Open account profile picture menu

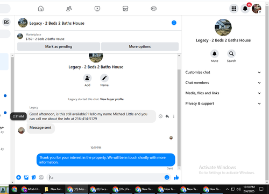click(x=257, y=9)
